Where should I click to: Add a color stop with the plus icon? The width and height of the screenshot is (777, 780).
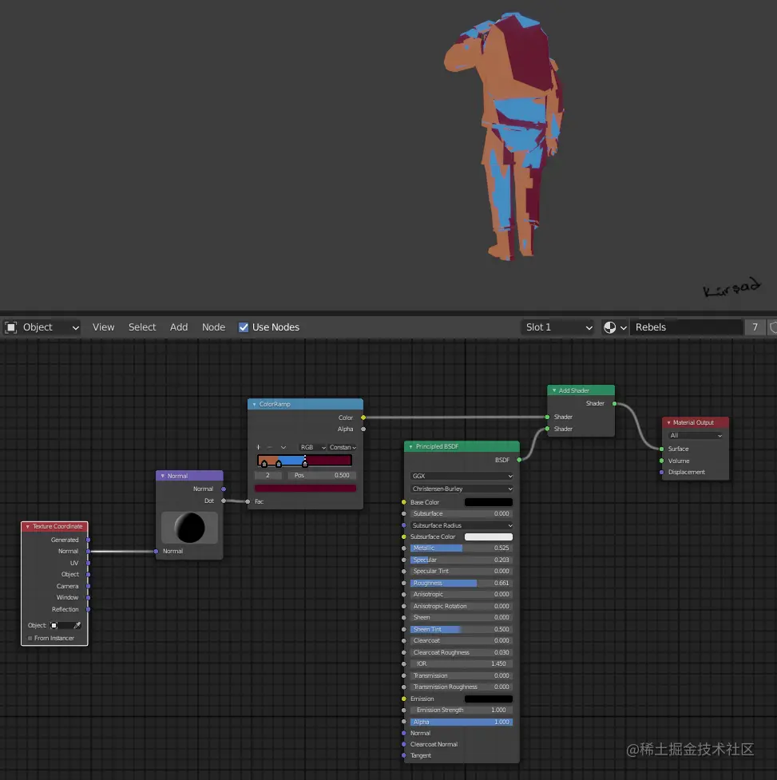258,447
